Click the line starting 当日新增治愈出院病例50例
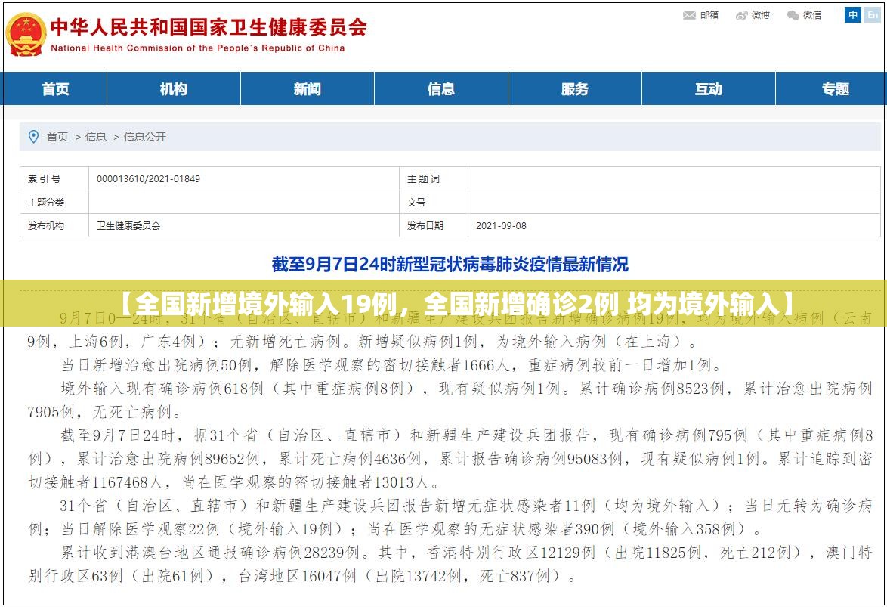This screenshot has width=887, height=607. (391, 365)
